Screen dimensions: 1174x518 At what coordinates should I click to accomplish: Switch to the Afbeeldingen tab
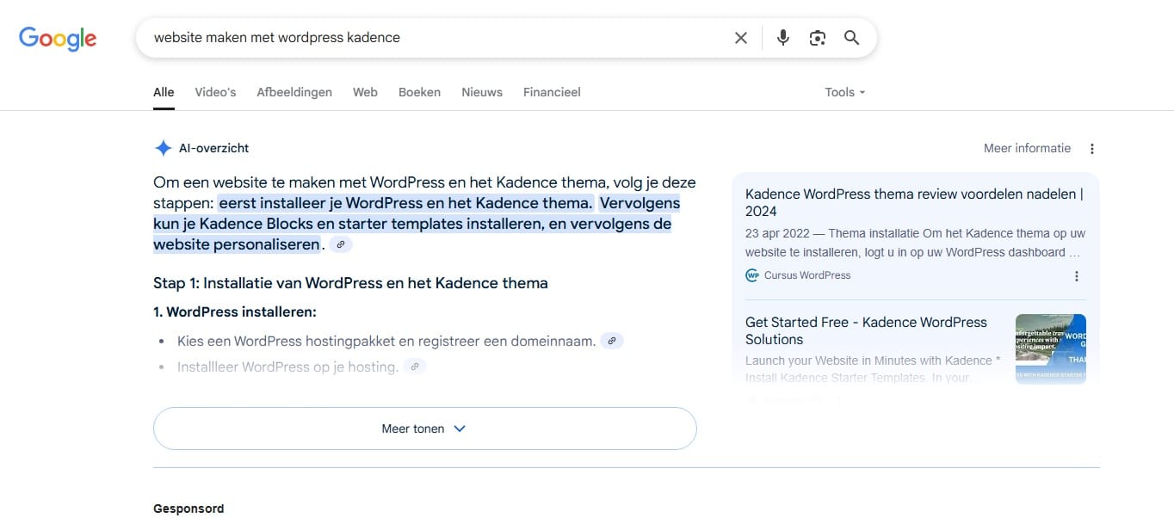click(294, 92)
